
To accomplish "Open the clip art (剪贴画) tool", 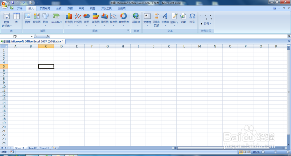I will [x=37, y=18].
